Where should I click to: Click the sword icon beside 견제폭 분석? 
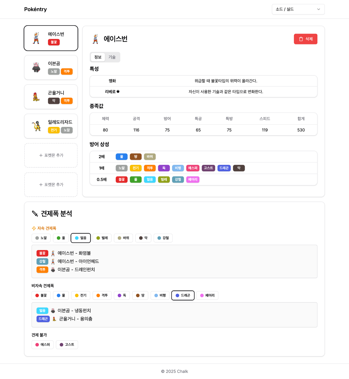point(35,213)
